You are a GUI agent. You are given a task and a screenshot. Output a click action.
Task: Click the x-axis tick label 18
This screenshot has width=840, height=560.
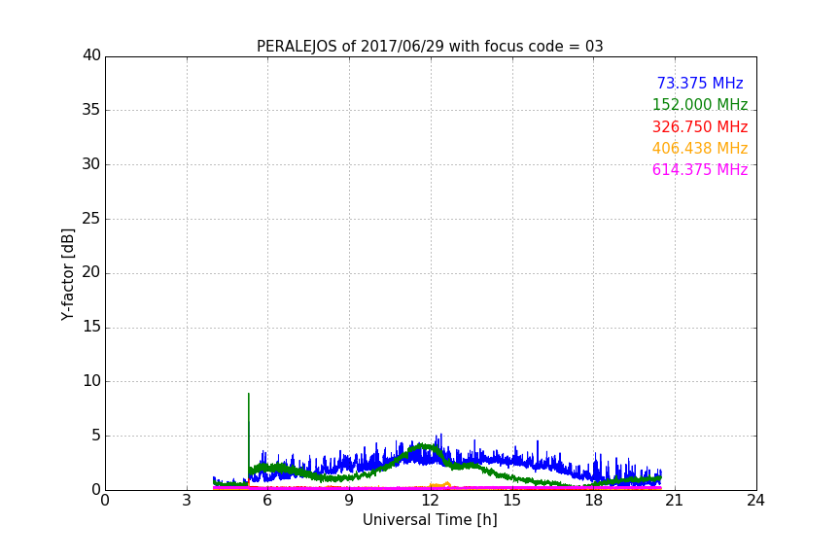594,501
